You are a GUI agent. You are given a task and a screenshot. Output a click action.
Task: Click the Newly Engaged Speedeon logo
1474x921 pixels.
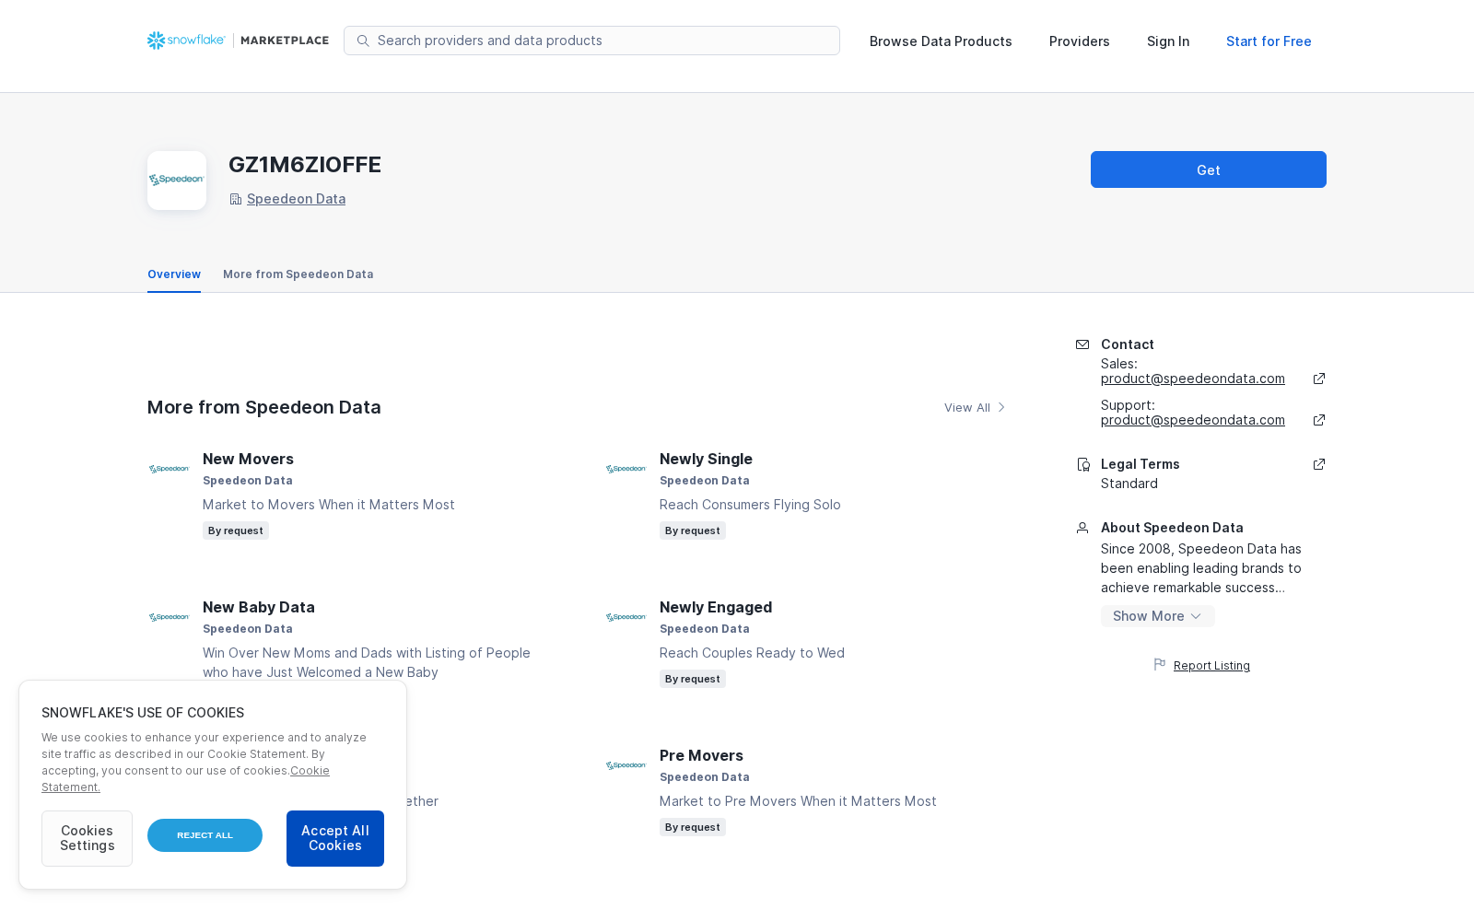pos(626,617)
